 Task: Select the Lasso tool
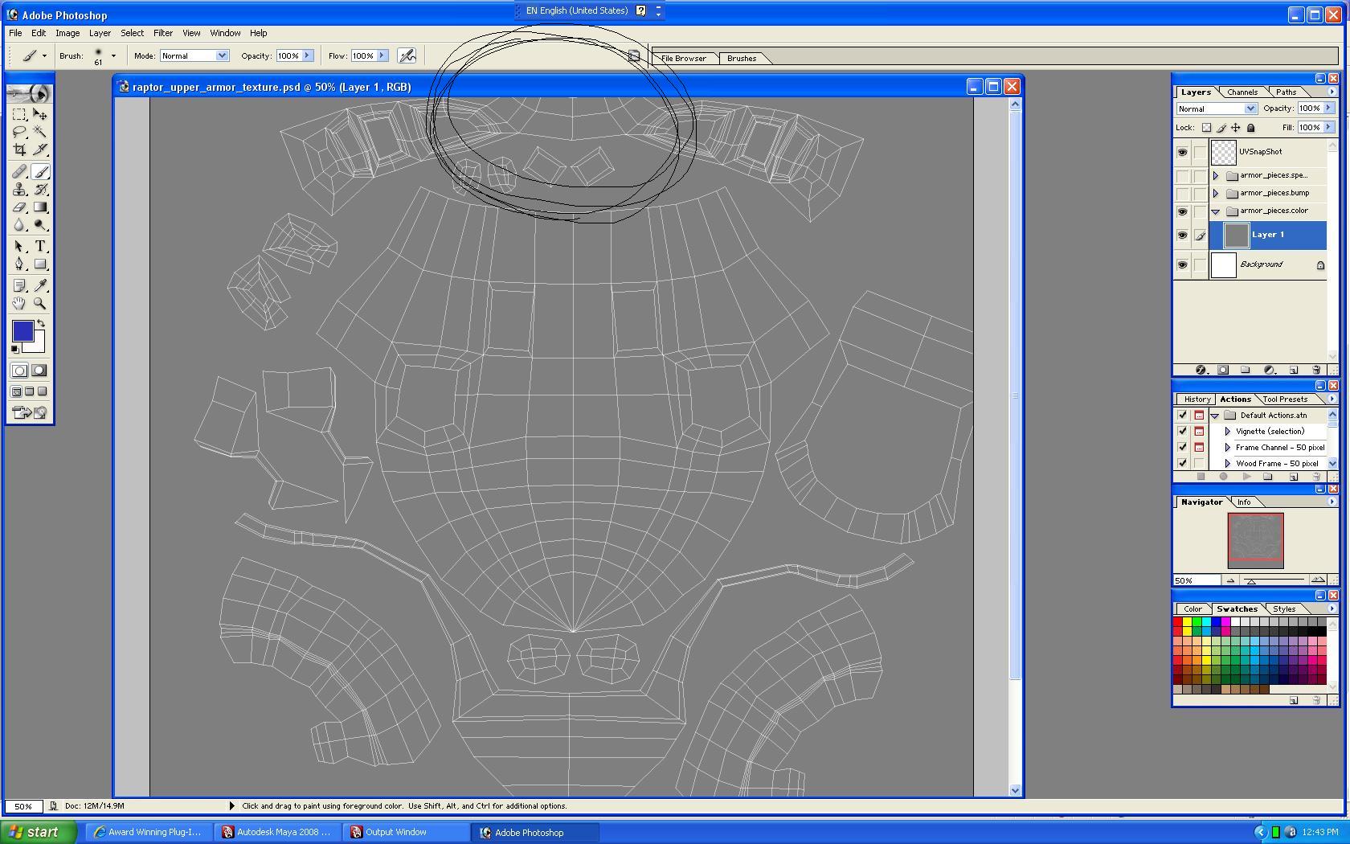point(19,132)
